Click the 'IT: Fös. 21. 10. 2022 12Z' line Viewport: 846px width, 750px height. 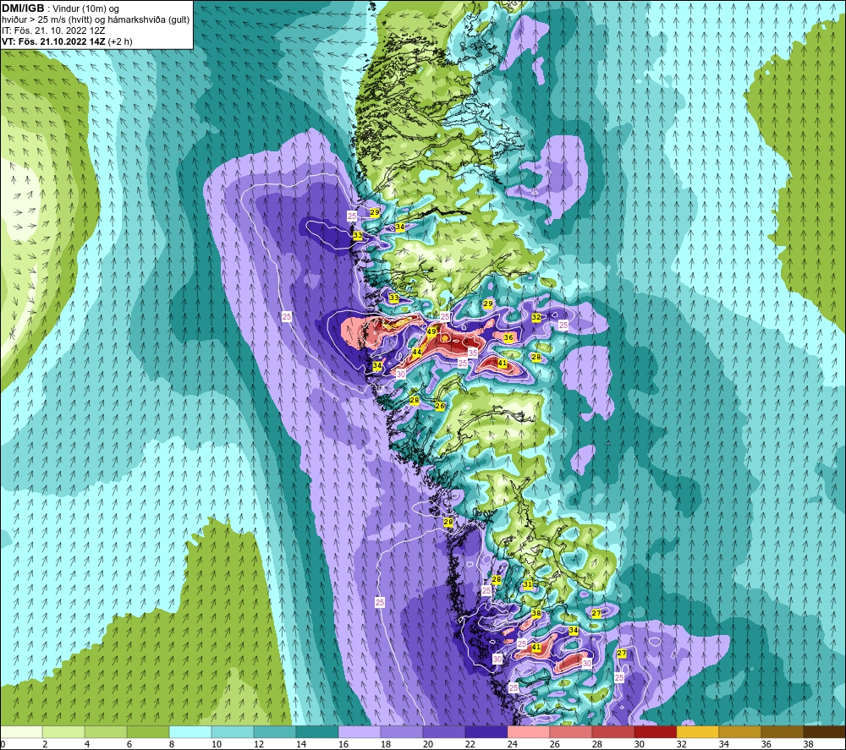(x=53, y=30)
